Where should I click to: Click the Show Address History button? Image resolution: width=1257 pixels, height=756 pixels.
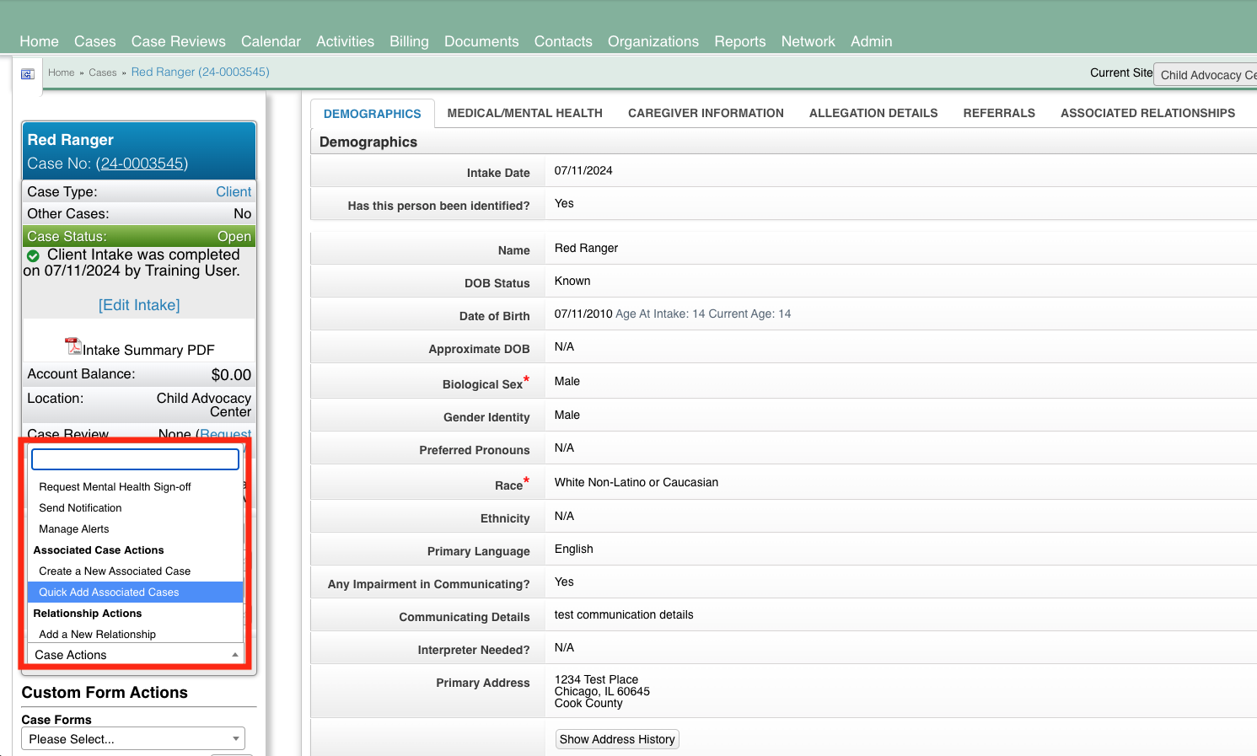(617, 739)
